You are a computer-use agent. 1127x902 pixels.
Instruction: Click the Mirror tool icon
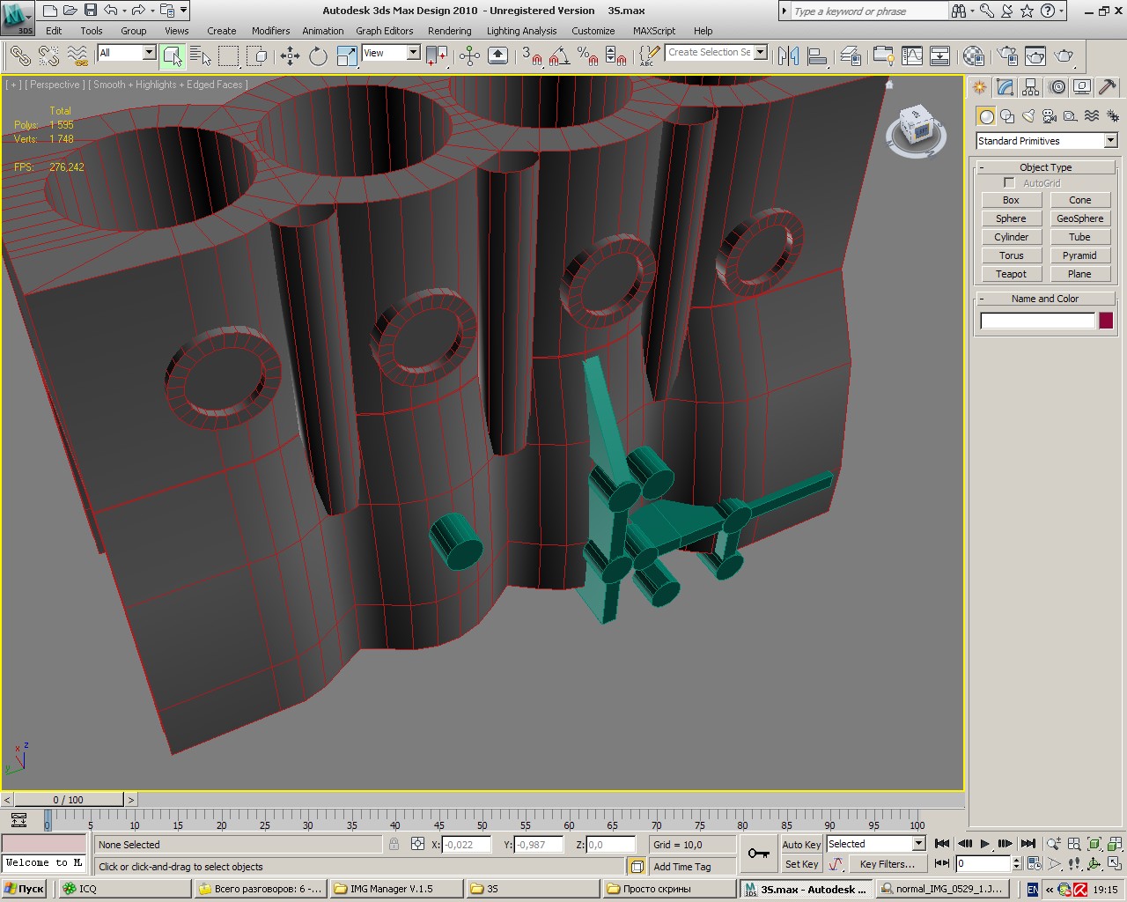(x=789, y=56)
